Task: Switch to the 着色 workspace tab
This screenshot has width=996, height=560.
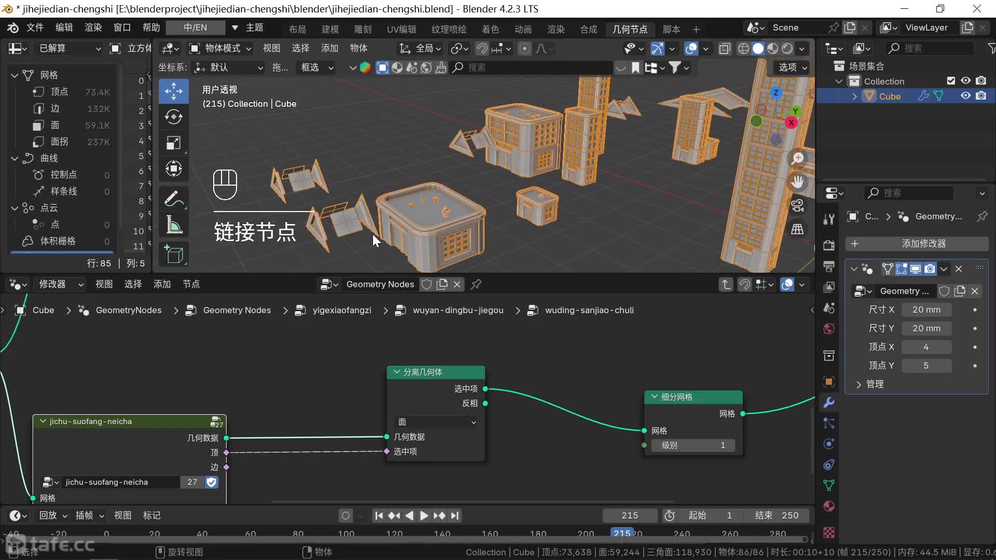Action: coord(490,29)
